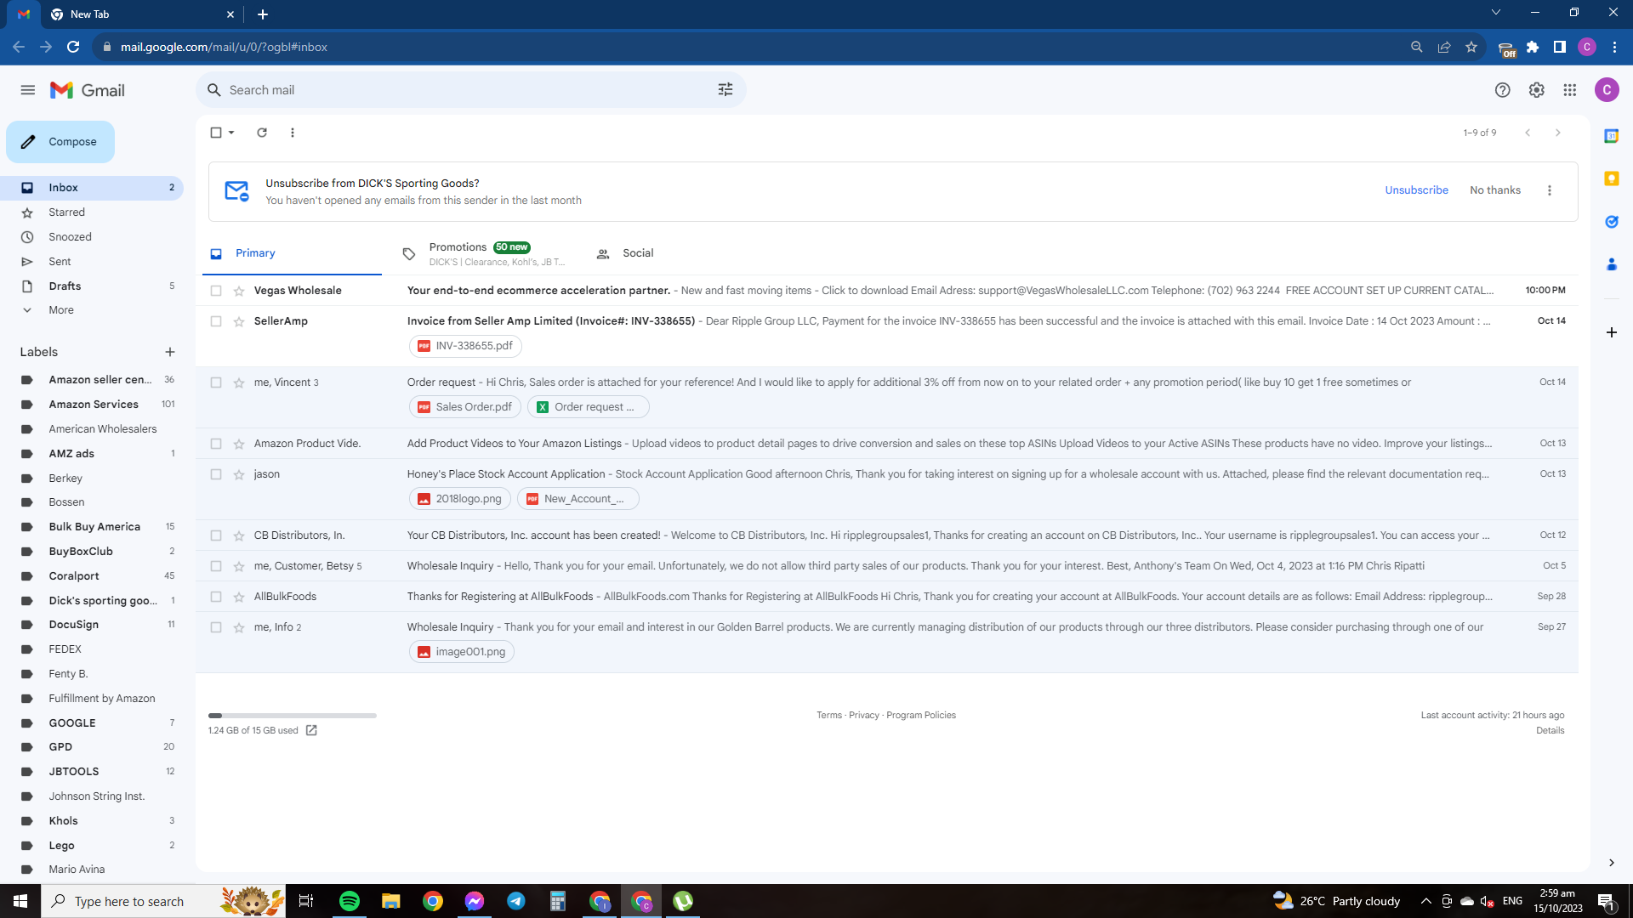
Task: Get add-ons plus icon
Action: click(x=1612, y=332)
